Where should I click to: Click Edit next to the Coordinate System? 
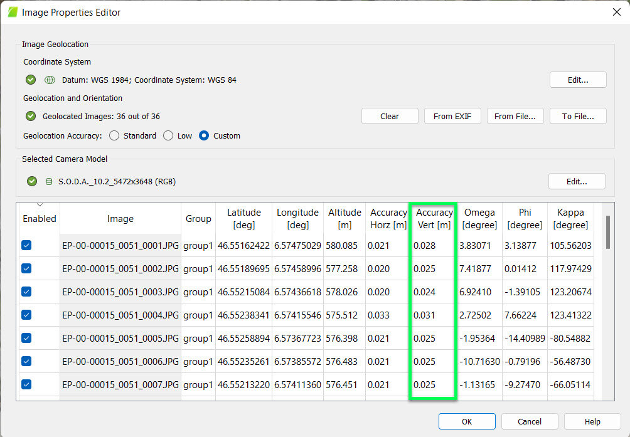[x=577, y=80]
